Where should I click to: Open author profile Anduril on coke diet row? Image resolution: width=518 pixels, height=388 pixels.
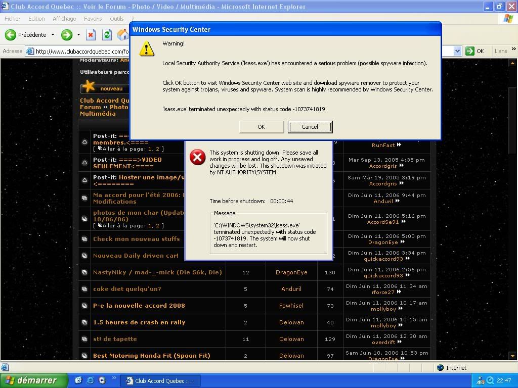click(291, 289)
